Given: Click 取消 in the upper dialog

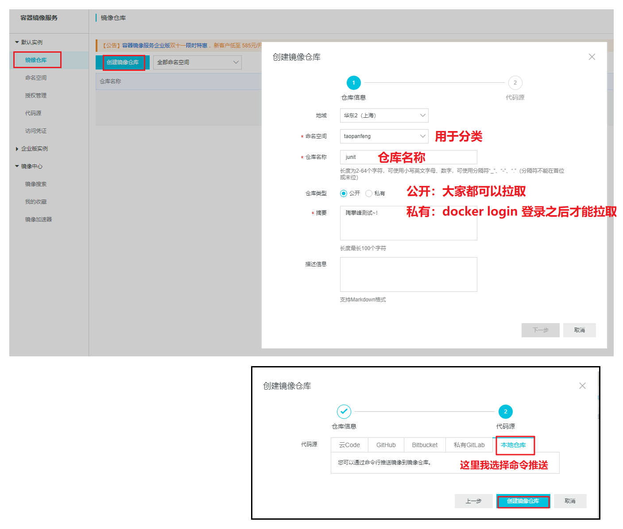Looking at the screenshot, I should 580,330.
